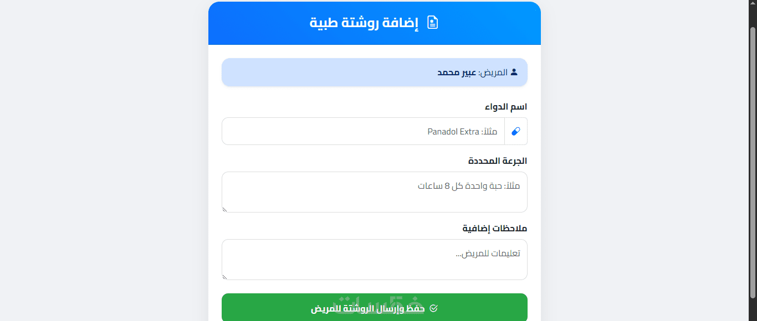The height and width of the screenshot is (321, 757).
Task: Focus the ملاحظات إضافية notes textarea
Action: click(x=375, y=260)
